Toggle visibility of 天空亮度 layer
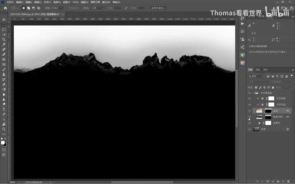Image resolution: width=295 pixels, height=184 pixels. click(x=249, y=99)
